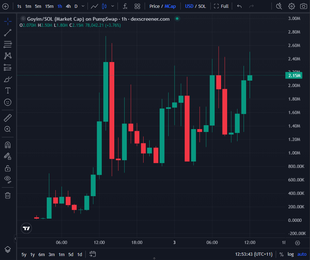
Task: Set quote currency to SOL
Action: 202,6
